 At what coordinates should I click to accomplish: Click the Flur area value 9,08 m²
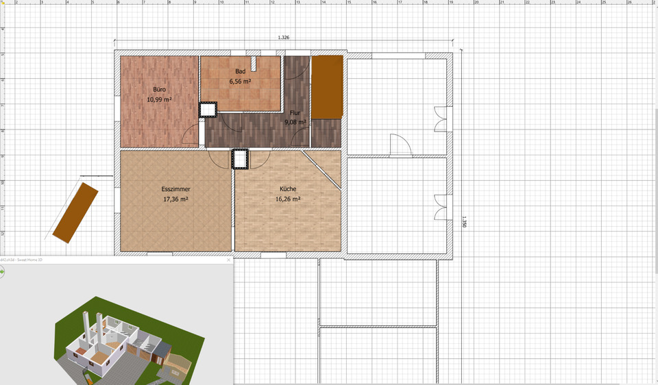click(x=295, y=123)
